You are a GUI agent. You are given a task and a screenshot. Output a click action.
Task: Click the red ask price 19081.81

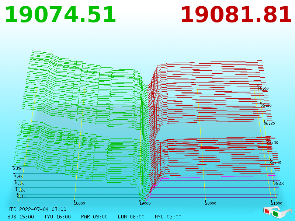(236, 15)
